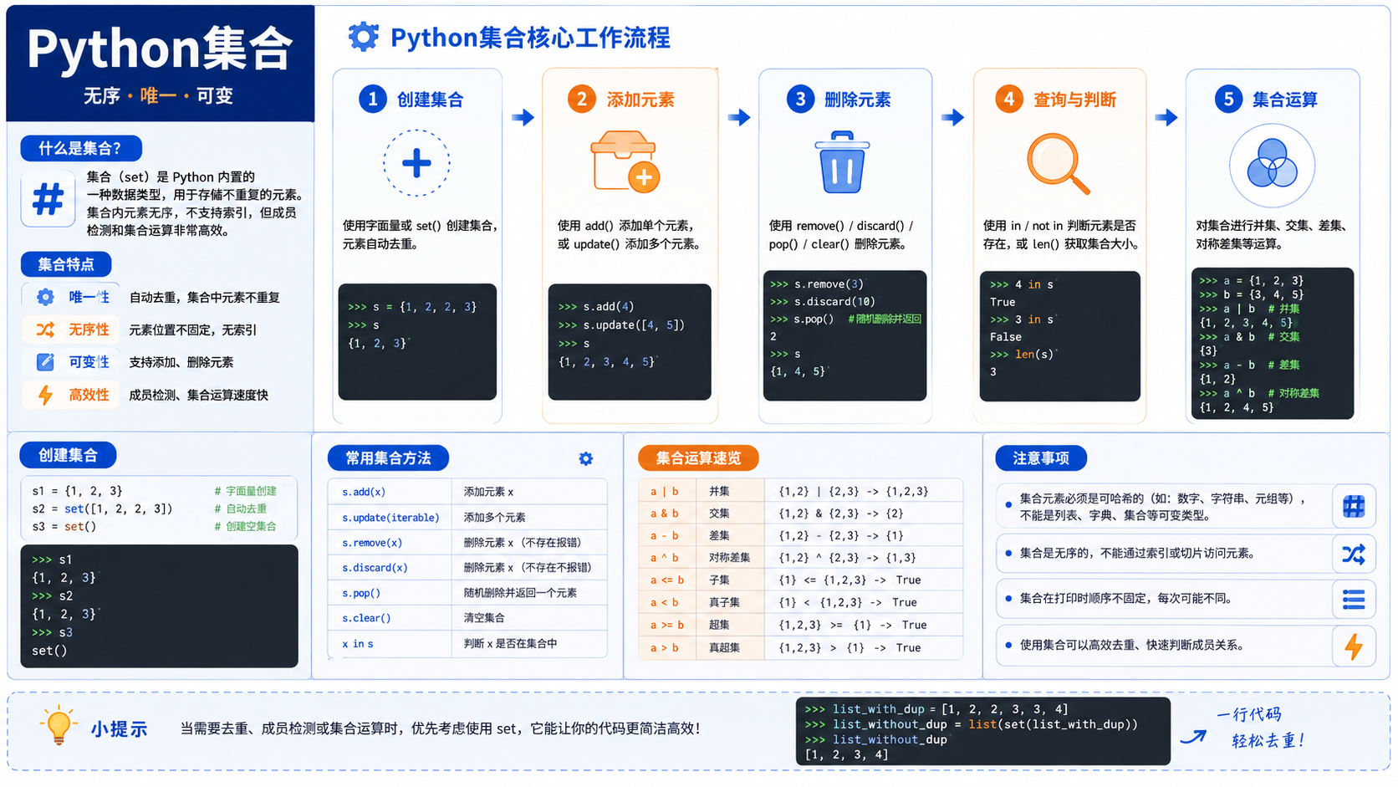This screenshot has width=1398, height=787.
Task: Click the blue 创建集合 label in bottom panel
Action: [68, 455]
